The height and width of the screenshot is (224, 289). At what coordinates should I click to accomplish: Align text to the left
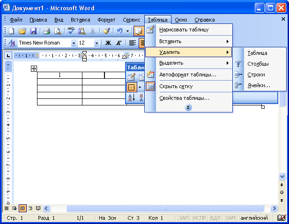133,43
